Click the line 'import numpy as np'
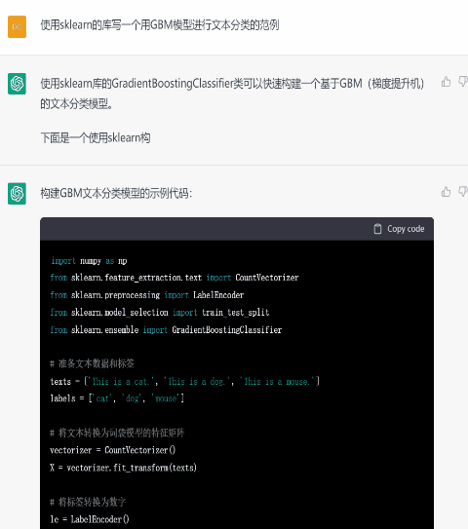468x529 pixels. pos(89,261)
